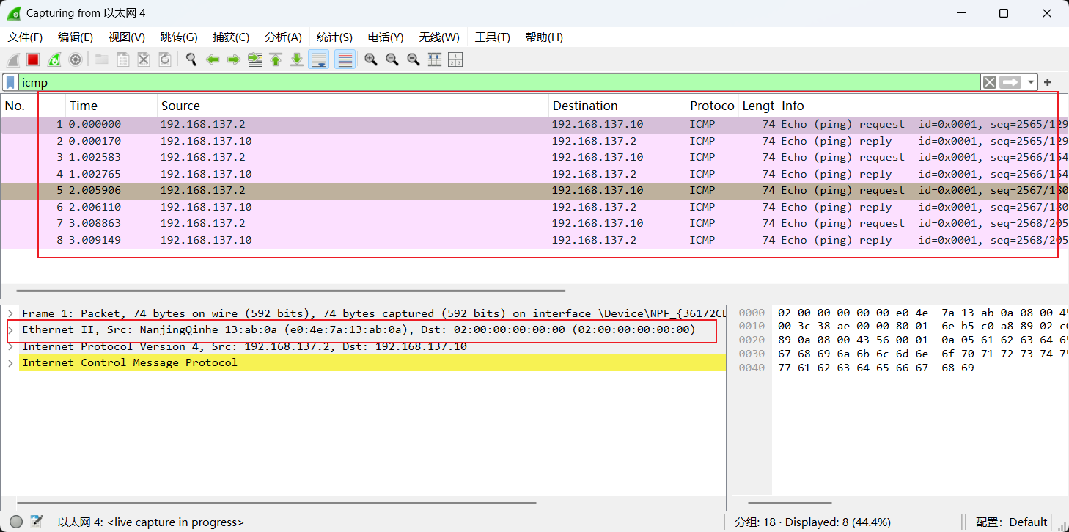1069x532 pixels.
Task: Expand the Ethernet II details row
Action: pos(11,330)
